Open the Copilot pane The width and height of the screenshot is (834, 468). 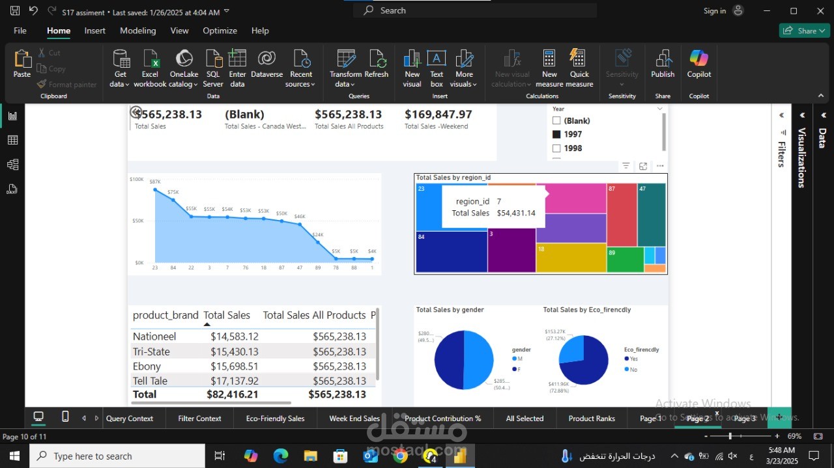click(x=699, y=64)
